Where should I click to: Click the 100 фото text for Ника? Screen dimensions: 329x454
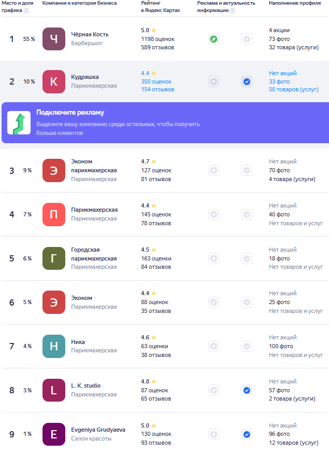click(281, 346)
